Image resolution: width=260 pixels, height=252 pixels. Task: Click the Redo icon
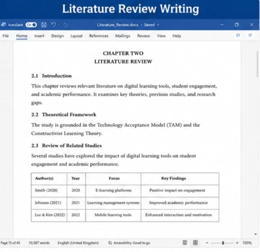coord(65,25)
